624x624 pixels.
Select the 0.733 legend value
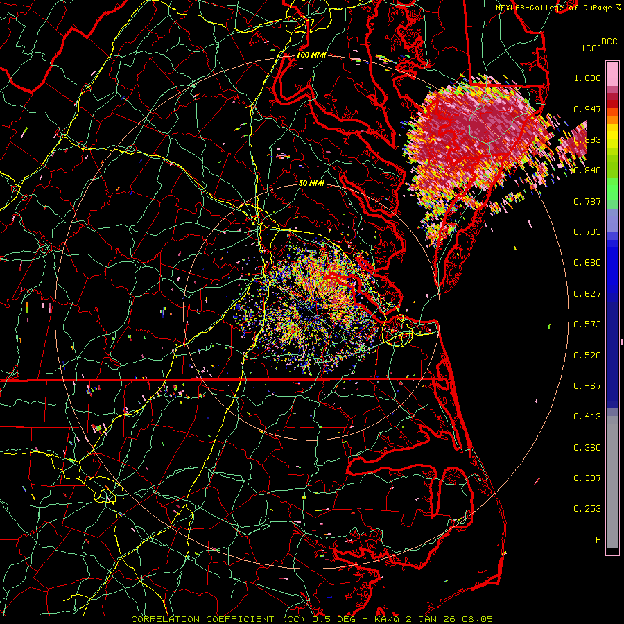tap(587, 232)
